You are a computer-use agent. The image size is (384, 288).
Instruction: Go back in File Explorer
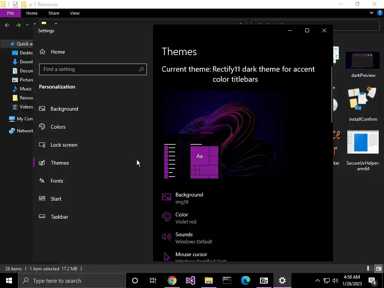pos(7,25)
